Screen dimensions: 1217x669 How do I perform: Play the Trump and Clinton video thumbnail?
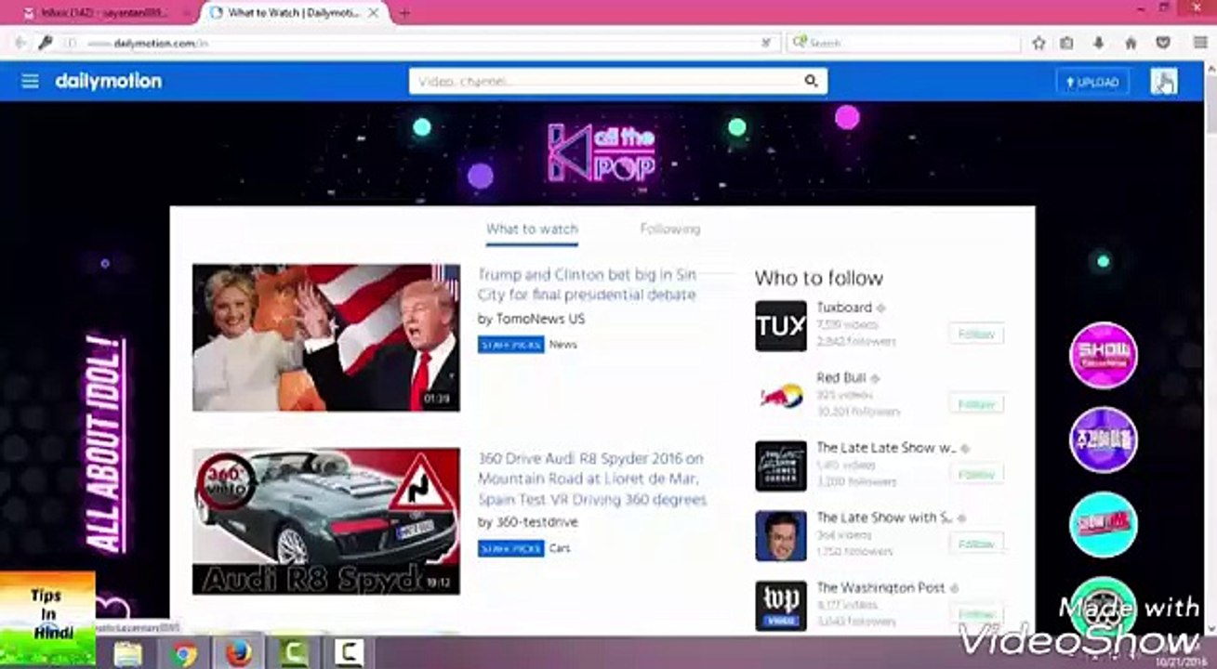pyautogui.click(x=326, y=337)
